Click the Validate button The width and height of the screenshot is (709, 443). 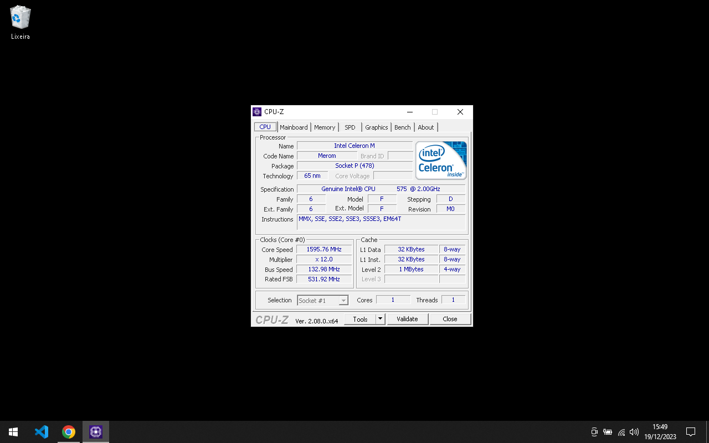coord(407,319)
